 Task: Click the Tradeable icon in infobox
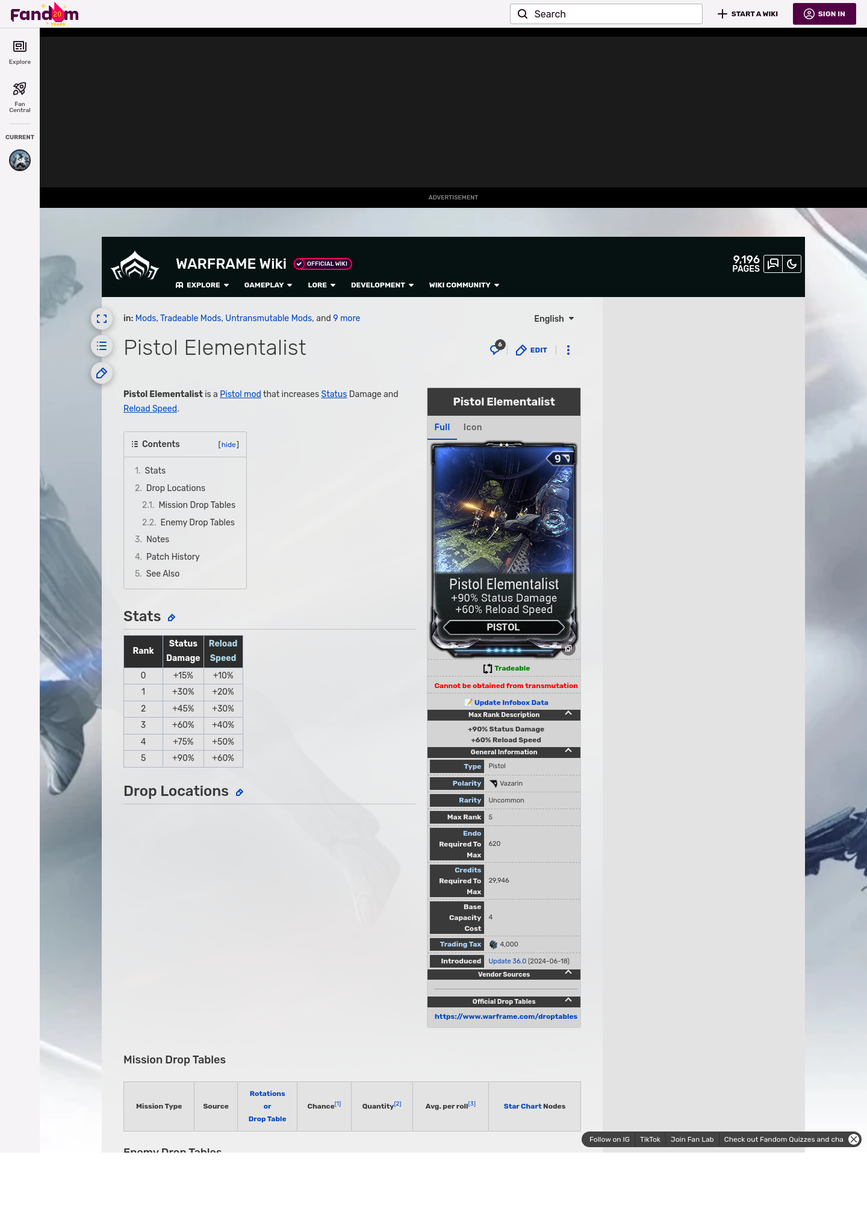pos(488,669)
